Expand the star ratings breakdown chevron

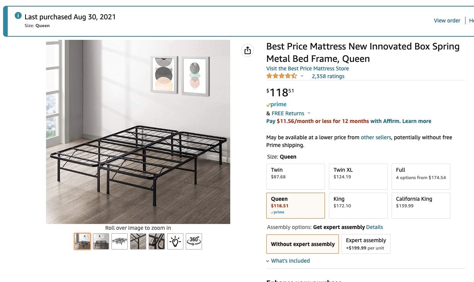click(x=302, y=76)
